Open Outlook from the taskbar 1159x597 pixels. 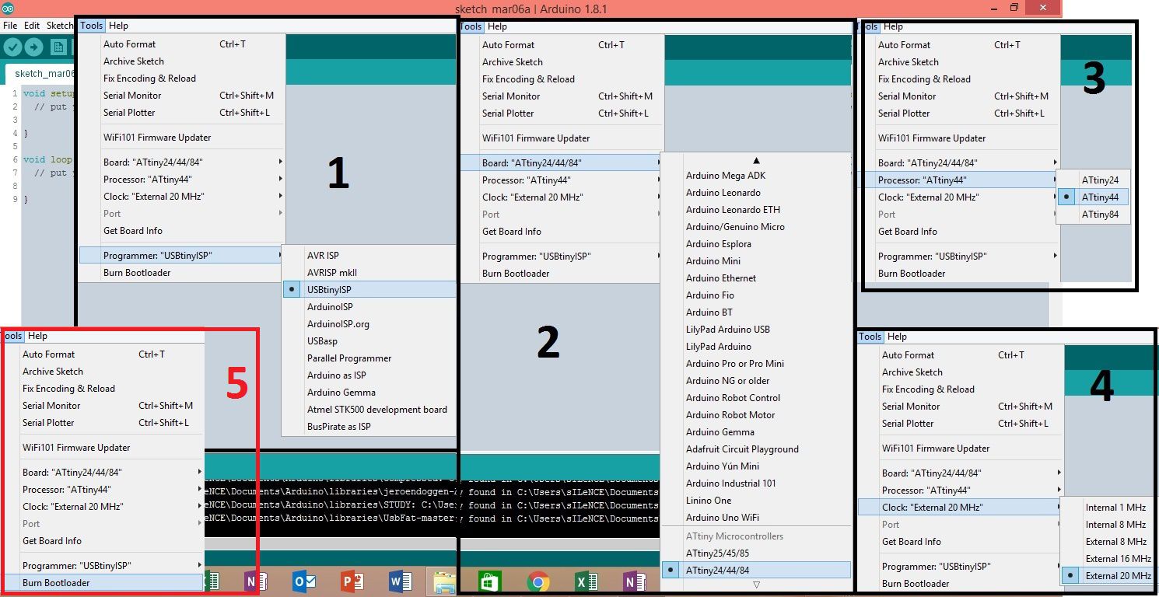coord(303,581)
